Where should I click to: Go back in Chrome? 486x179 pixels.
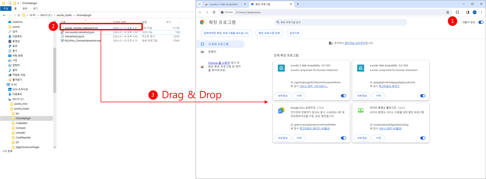(200, 12)
